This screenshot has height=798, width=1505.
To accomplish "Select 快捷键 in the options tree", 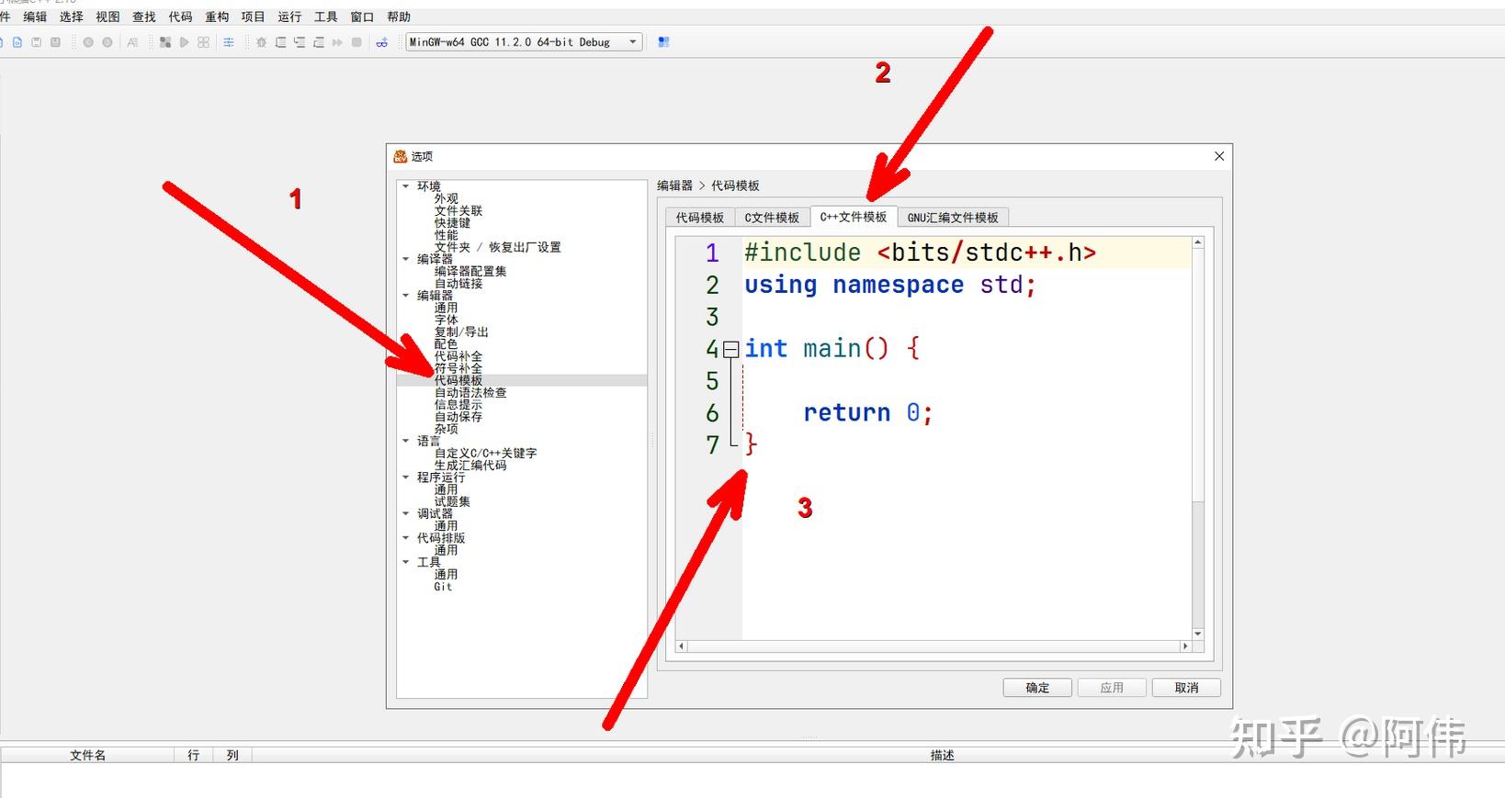I will [x=452, y=223].
